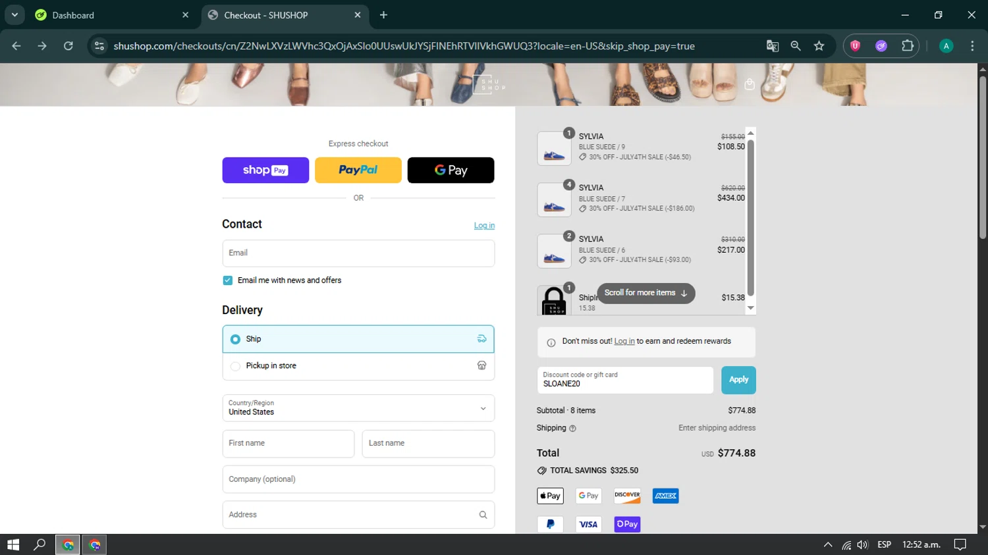Click the Company (optional) field
988x555 pixels.
pyautogui.click(x=358, y=479)
